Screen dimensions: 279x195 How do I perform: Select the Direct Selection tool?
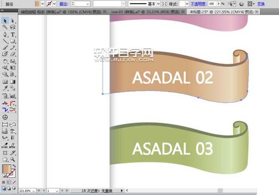(x=12, y=21)
